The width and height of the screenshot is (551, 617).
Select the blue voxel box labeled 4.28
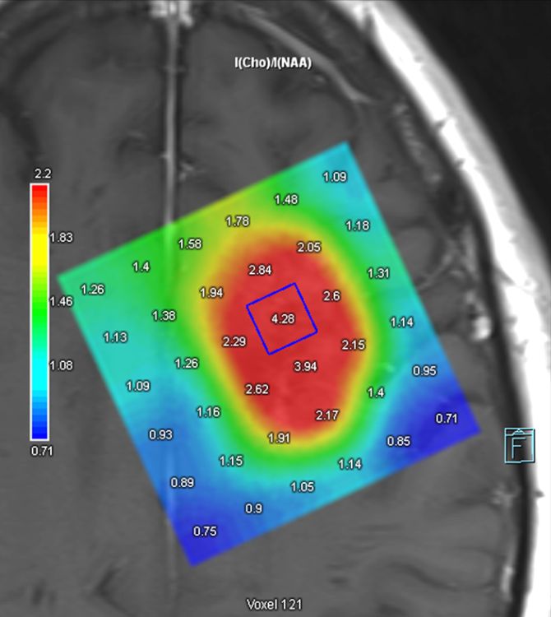coord(282,318)
